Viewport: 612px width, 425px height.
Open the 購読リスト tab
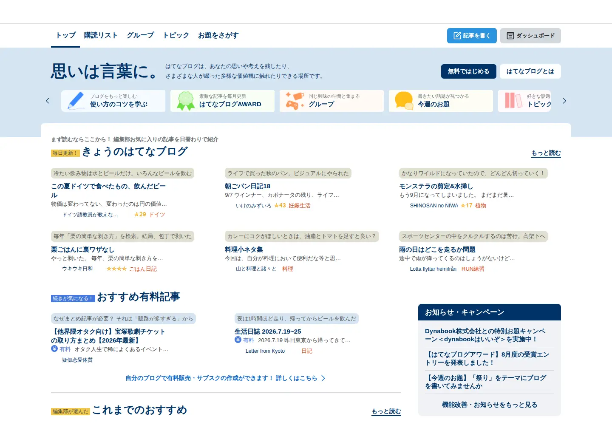coord(101,35)
